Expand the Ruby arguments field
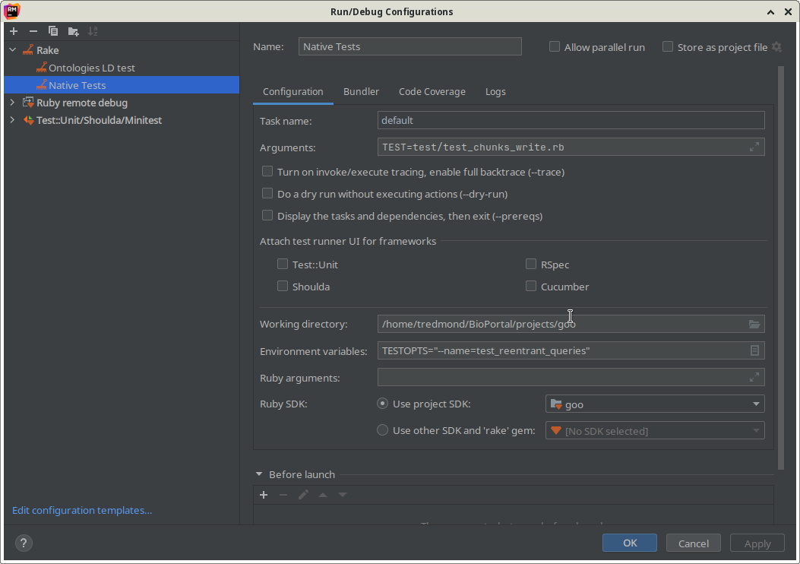 (754, 377)
